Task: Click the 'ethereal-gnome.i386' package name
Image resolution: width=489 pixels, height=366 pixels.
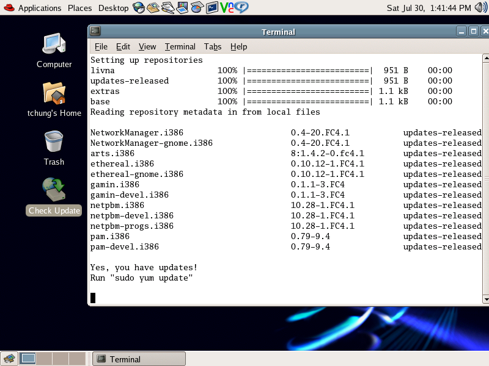Action: point(136,174)
